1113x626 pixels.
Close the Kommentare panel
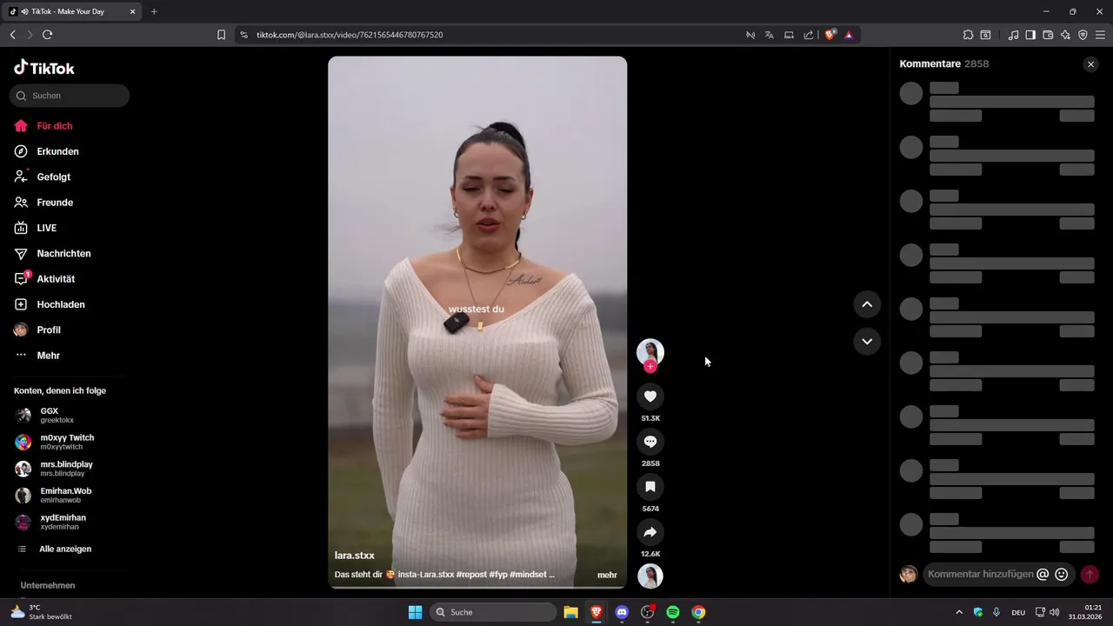tap(1090, 64)
